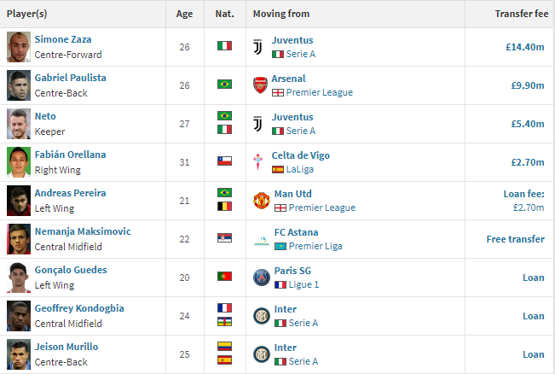Open Gabriel Paulista's player profile link
The image size is (555, 374).
point(70,78)
